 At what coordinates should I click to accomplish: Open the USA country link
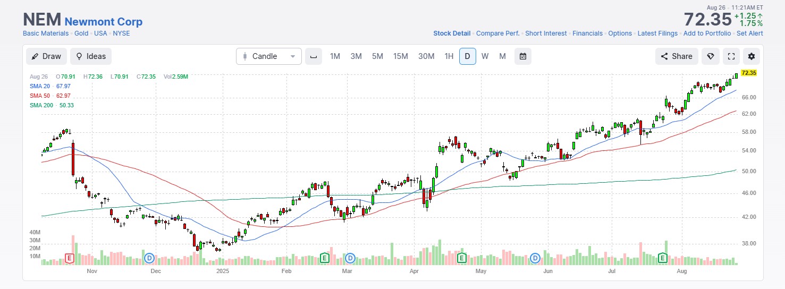point(100,33)
